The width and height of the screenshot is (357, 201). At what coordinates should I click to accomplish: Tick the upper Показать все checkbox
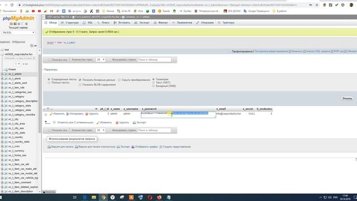(x=49, y=60)
